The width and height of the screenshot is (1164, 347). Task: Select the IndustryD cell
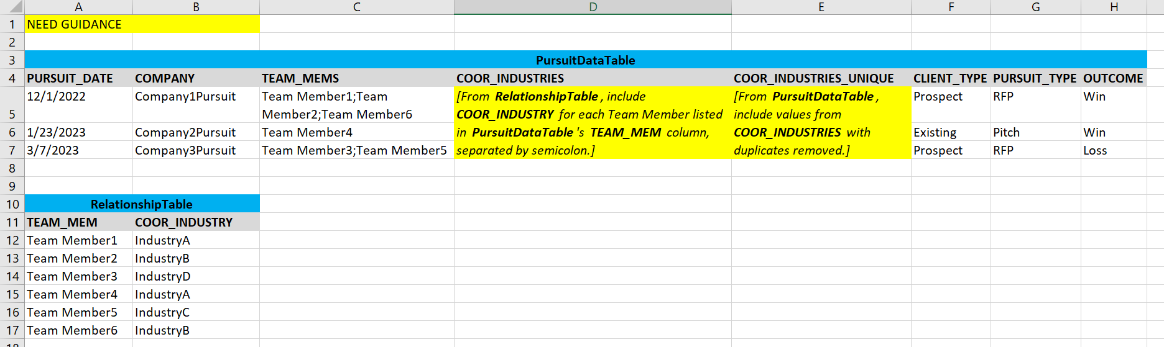click(196, 276)
